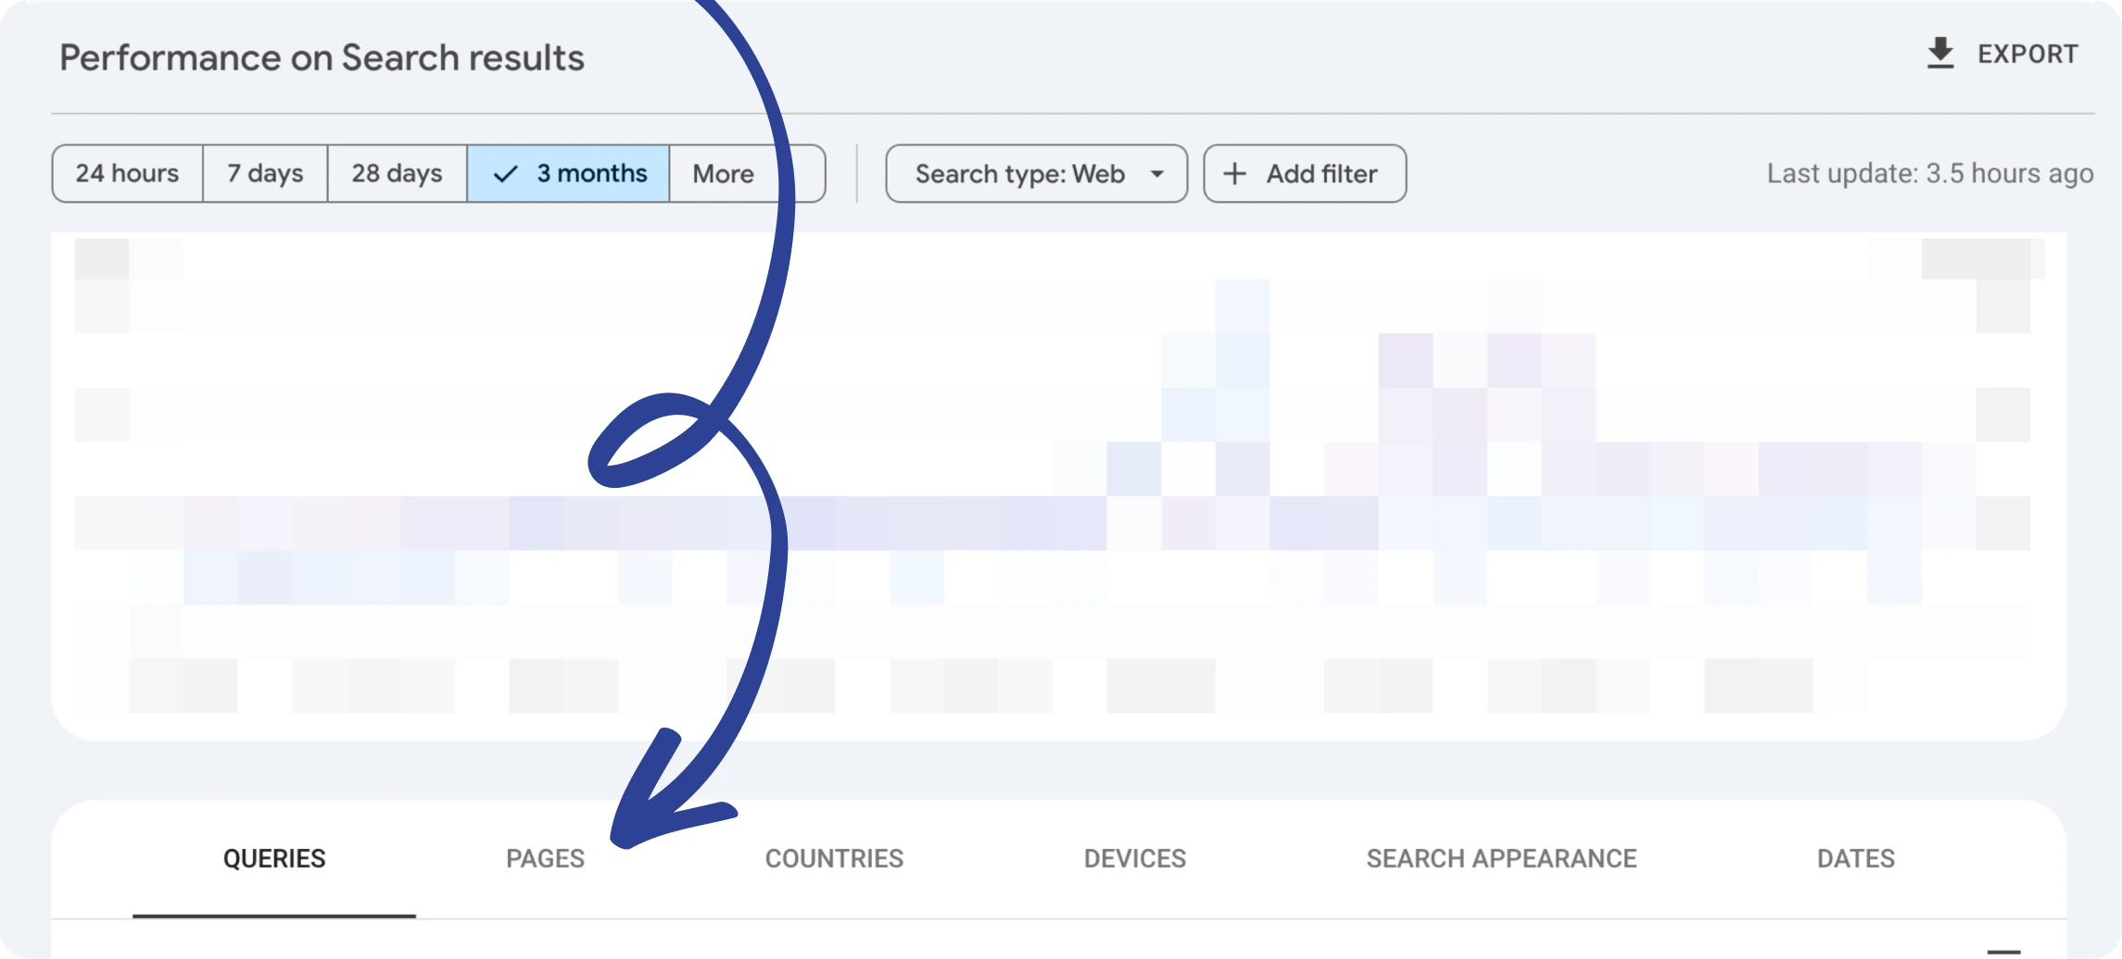Click the plus icon in Add filter
This screenshot has height=959, width=2122.
1234,174
